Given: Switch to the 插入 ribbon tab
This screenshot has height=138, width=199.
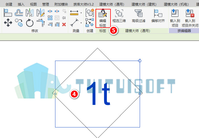Looking at the screenshot, I should (x=21, y=4).
